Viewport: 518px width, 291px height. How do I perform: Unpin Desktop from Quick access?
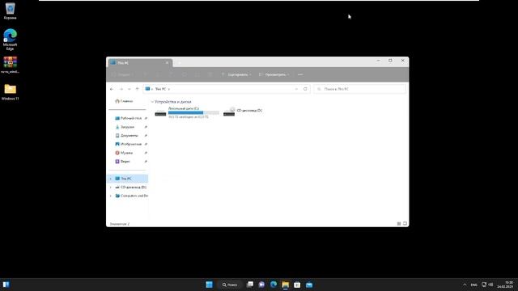[146, 118]
